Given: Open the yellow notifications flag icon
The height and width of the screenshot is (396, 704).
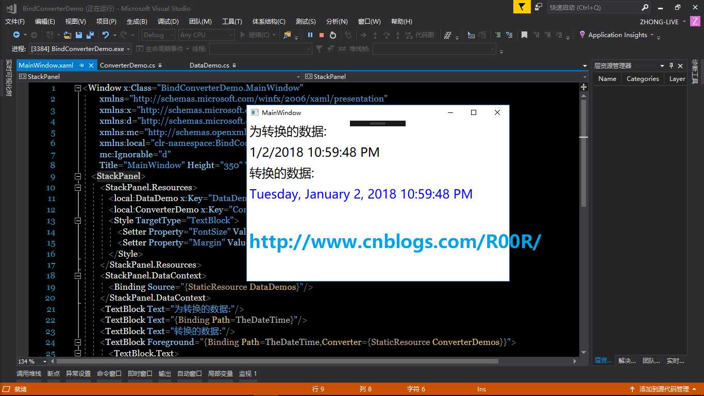Looking at the screenshot, I should 522,7.
